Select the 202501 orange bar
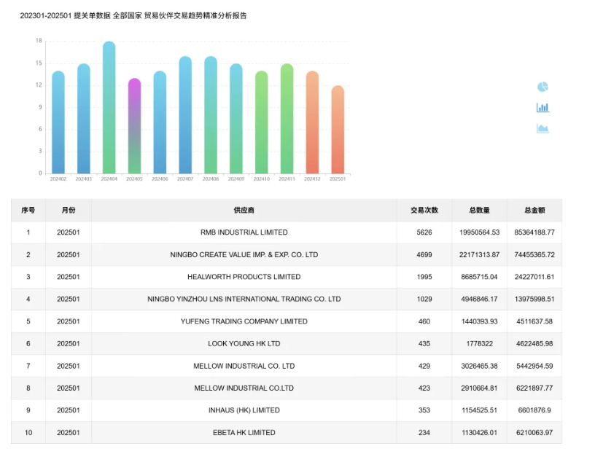 coord(337,131)
